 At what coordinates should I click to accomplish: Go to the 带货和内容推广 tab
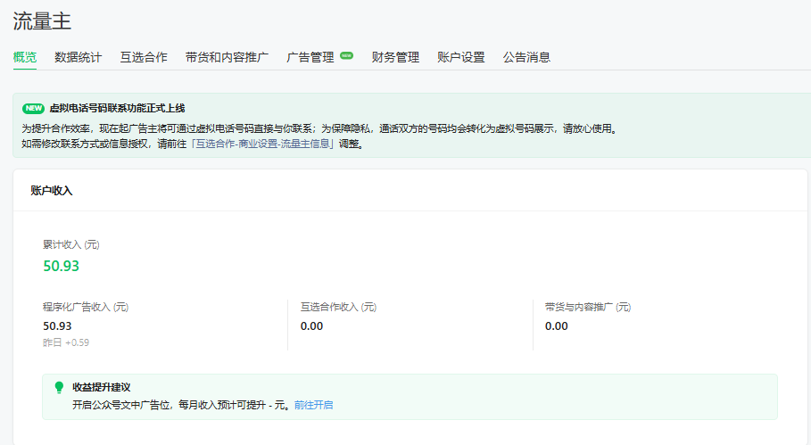point(227,57)
